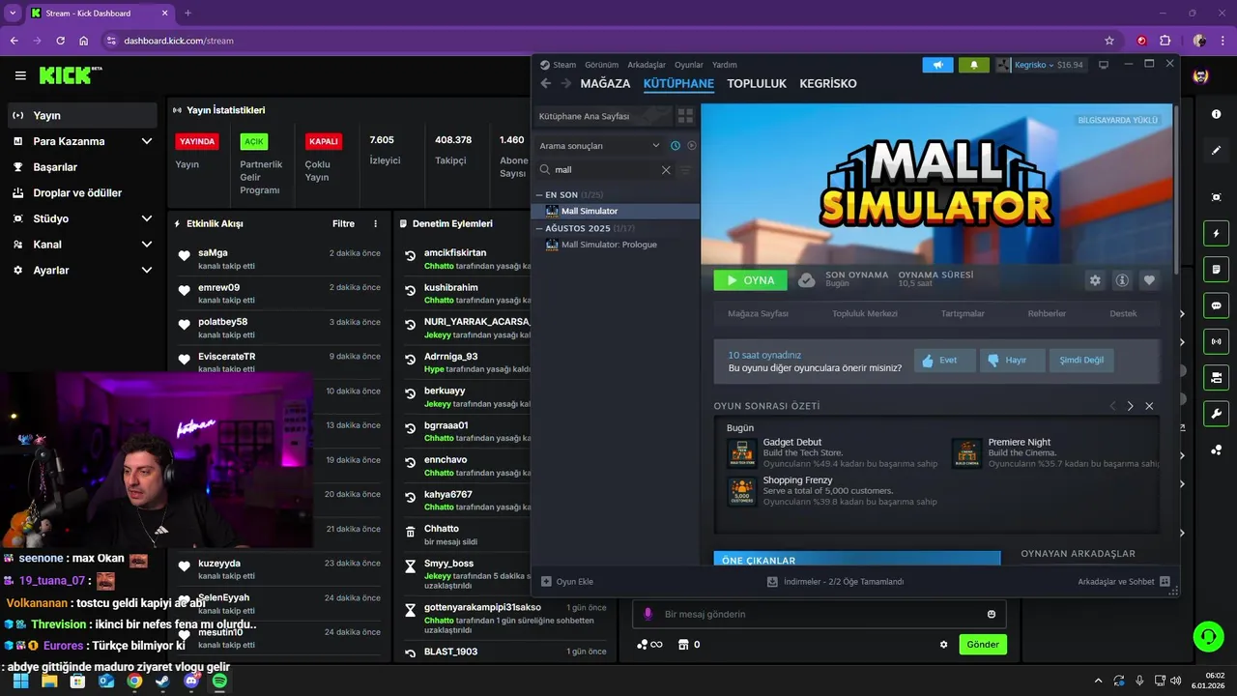The image size is (1237, 696).
Task: Toggle the AÇIK partner revenue status
Action: coord(254,141)
